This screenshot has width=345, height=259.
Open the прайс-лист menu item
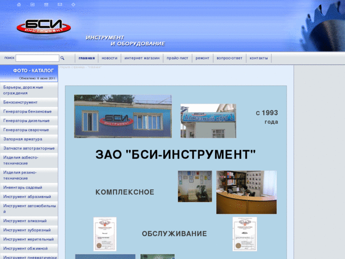pos(177,58)
